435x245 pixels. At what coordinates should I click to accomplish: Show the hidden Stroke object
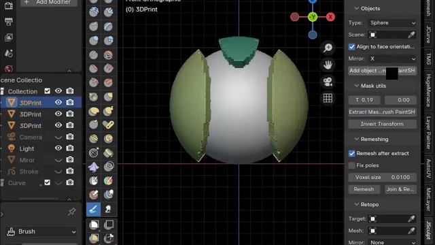(58, 171)
